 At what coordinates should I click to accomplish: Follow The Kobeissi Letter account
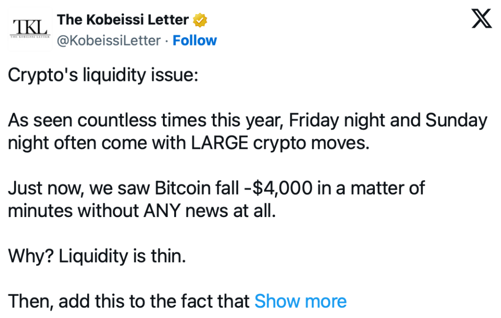click(195, 41)
